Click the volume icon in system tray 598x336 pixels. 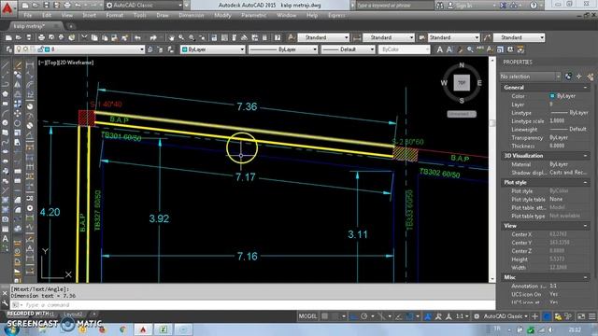(550, 329)
